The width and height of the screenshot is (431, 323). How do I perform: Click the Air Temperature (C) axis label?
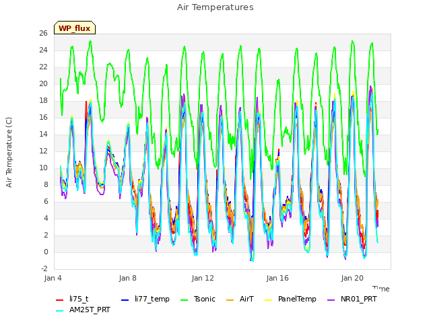pyautogui.click(x=9, y=153)
